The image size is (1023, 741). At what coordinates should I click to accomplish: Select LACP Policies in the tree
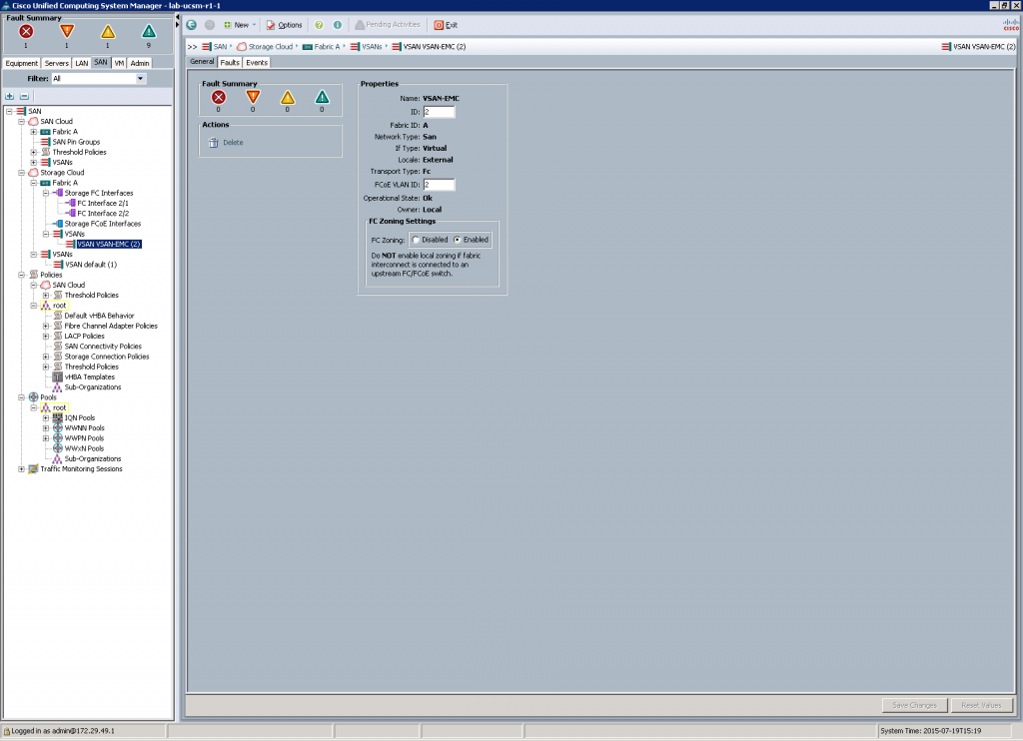(84, 336)
